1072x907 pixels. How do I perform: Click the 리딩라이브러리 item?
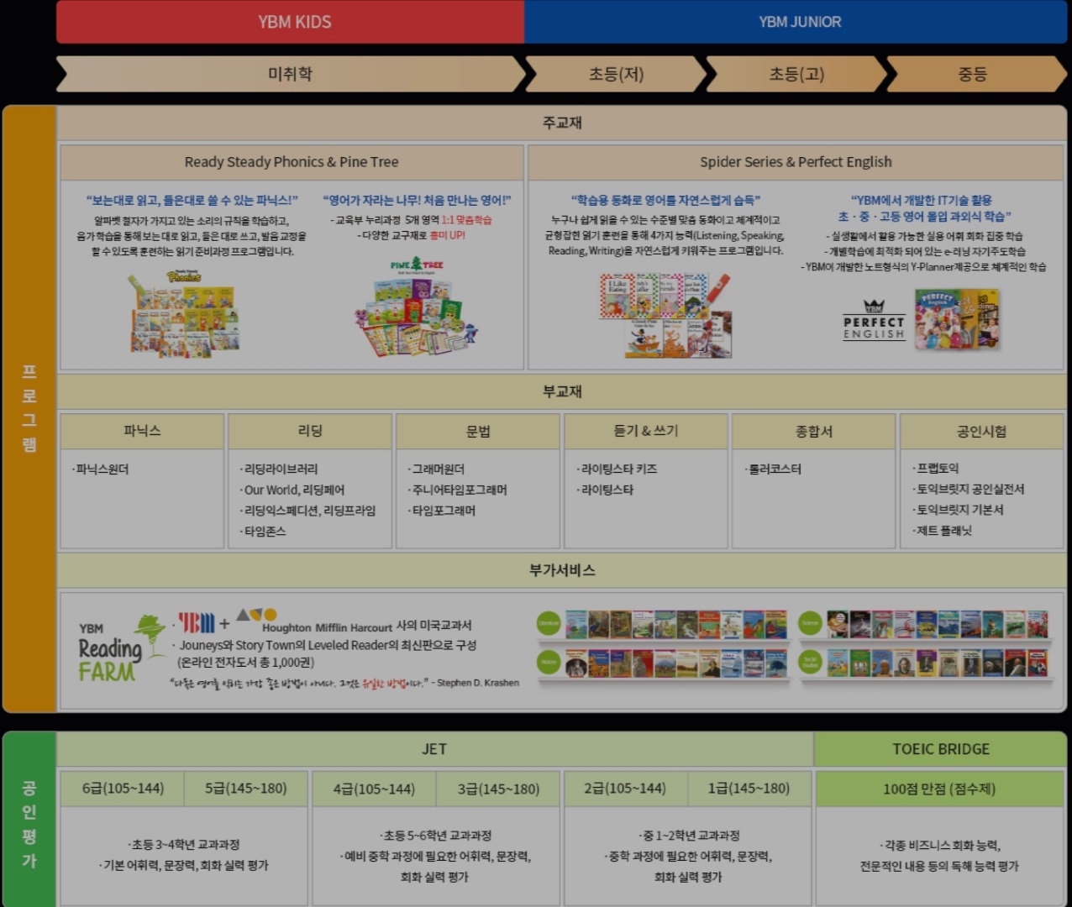279,469
